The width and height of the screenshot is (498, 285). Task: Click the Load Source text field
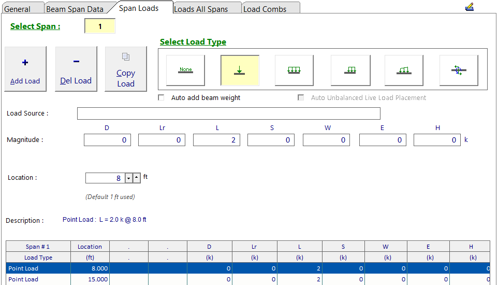(x=228, y=113)
